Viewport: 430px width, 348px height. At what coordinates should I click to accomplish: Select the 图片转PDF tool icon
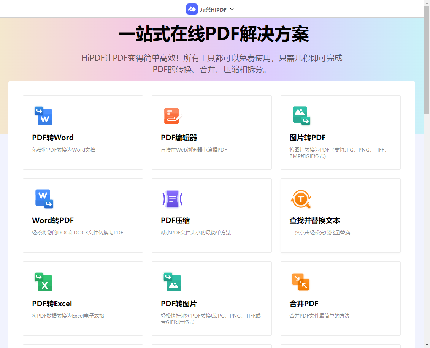tap(301, 116)
